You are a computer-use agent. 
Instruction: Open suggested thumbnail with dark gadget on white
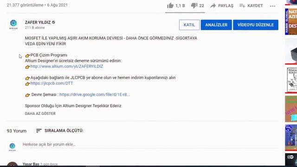tap(291, 51)
